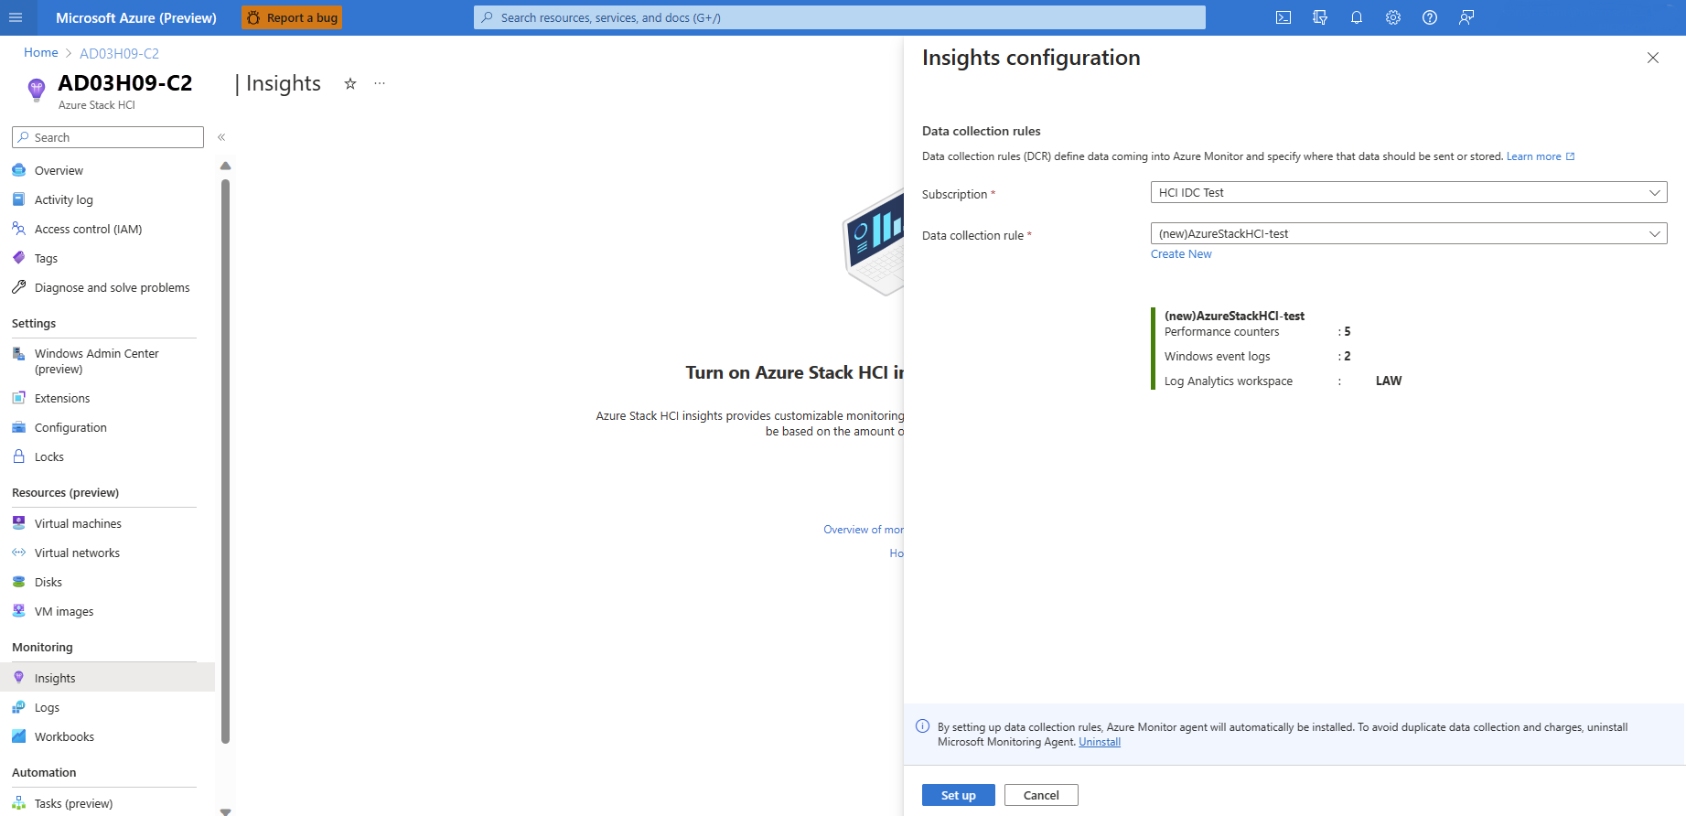The image size is (1686, 816).
Task: Click the Microsoft Azure (Preview) title
Action: pyautogui.click(x=136, y=17)
